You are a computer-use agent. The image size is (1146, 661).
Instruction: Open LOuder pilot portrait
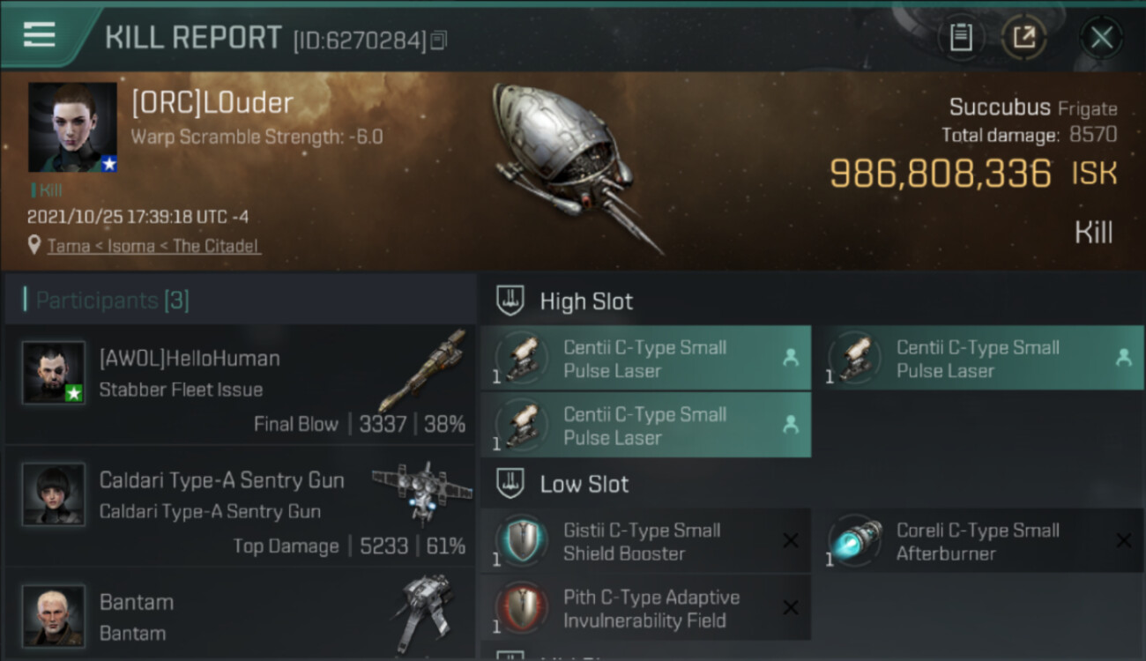tap(72, 128)
